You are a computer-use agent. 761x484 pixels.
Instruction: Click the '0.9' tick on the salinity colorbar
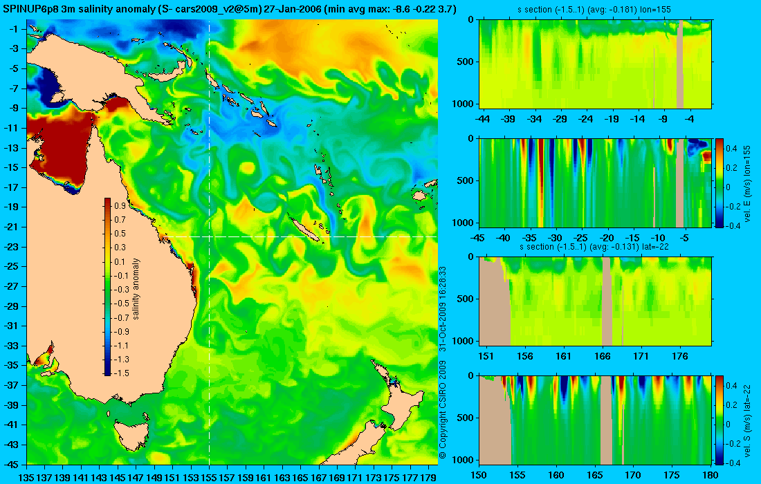tap(120, 205)
